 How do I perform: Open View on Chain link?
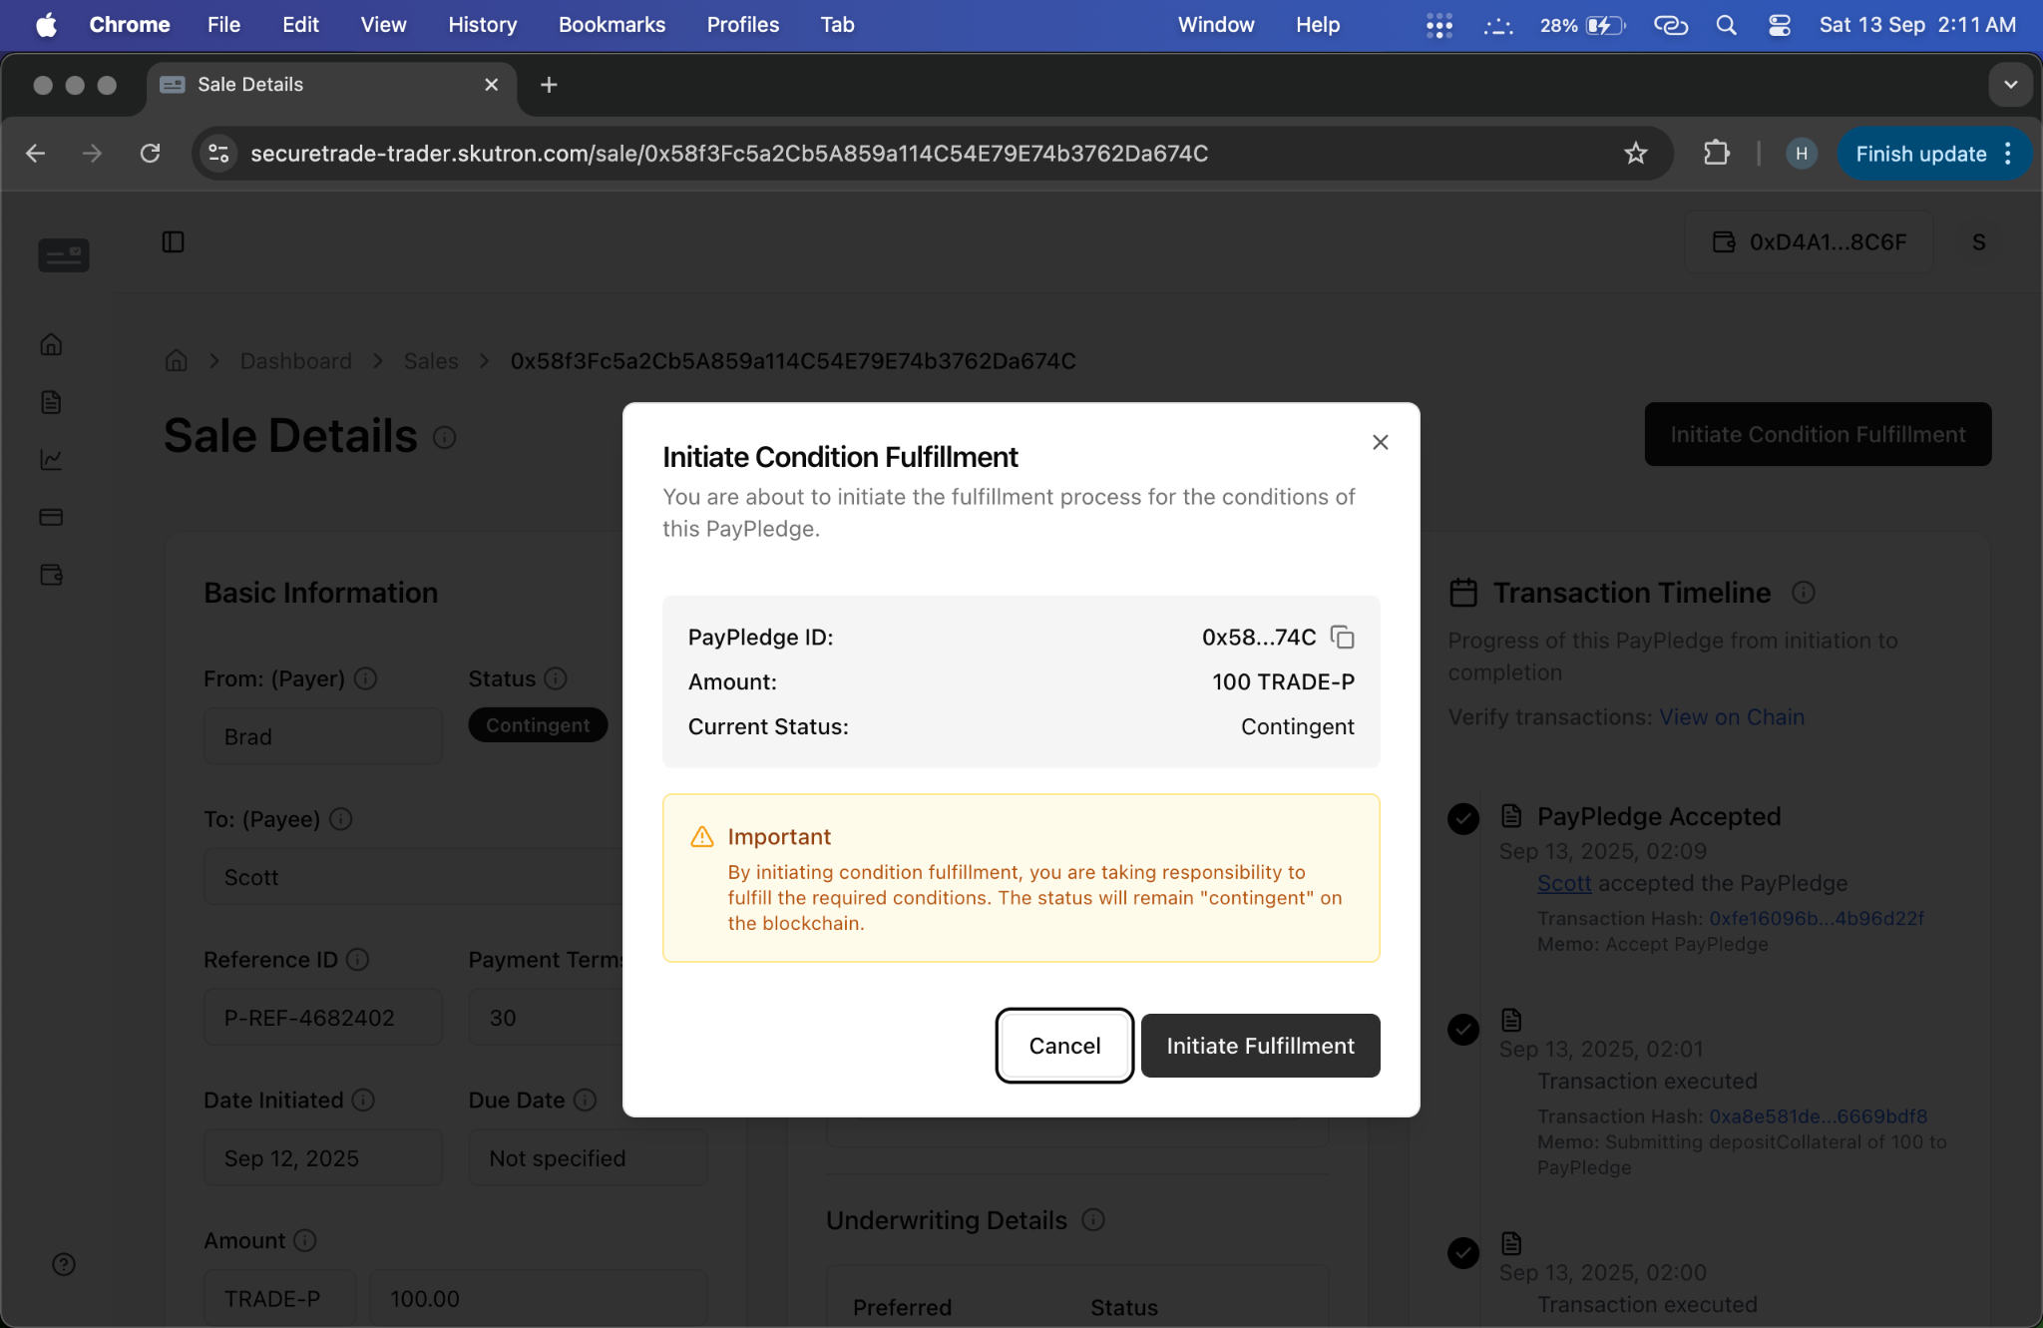click(x=1732, y=717)
